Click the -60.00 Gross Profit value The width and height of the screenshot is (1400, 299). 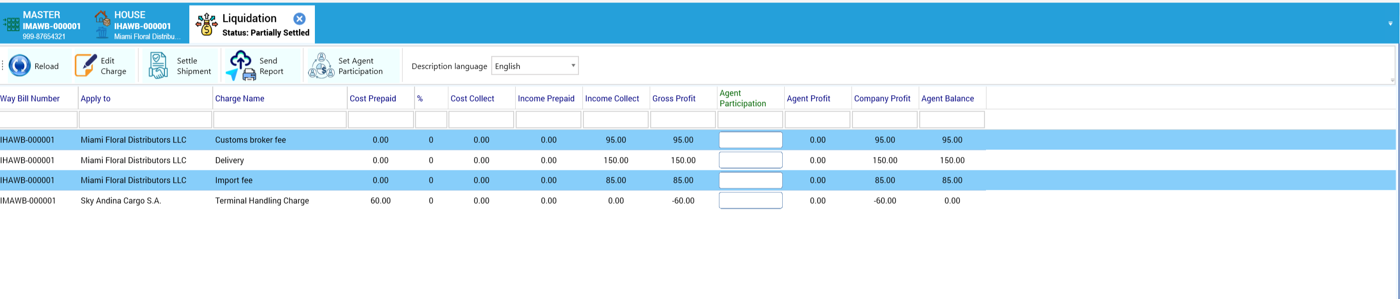(x=683, y=201)
